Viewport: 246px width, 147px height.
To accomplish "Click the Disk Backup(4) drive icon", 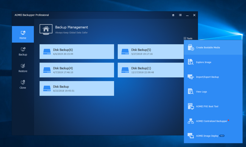I will tap(47, 70).
